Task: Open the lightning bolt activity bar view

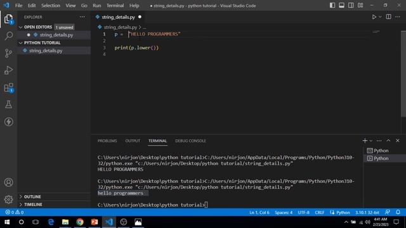Action: pos(8,122)
